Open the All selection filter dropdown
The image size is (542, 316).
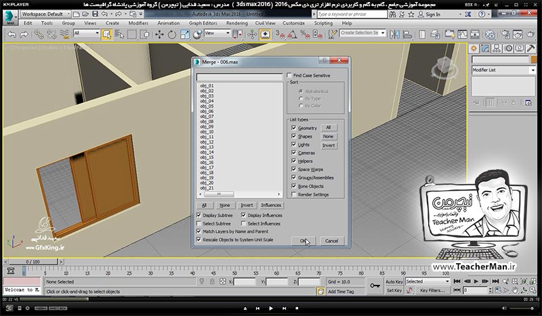tap(87, 33)
